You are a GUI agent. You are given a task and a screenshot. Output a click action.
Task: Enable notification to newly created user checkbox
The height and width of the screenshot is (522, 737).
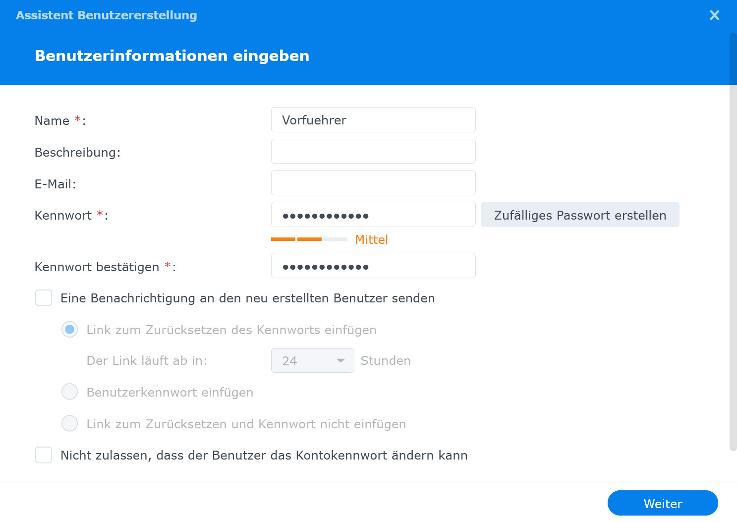click(x=44, y=298)
